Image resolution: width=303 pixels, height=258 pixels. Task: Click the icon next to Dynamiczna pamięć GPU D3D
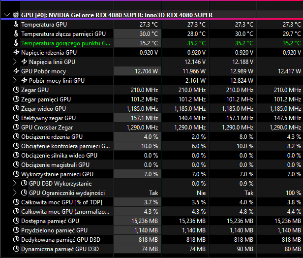[16, 249]
